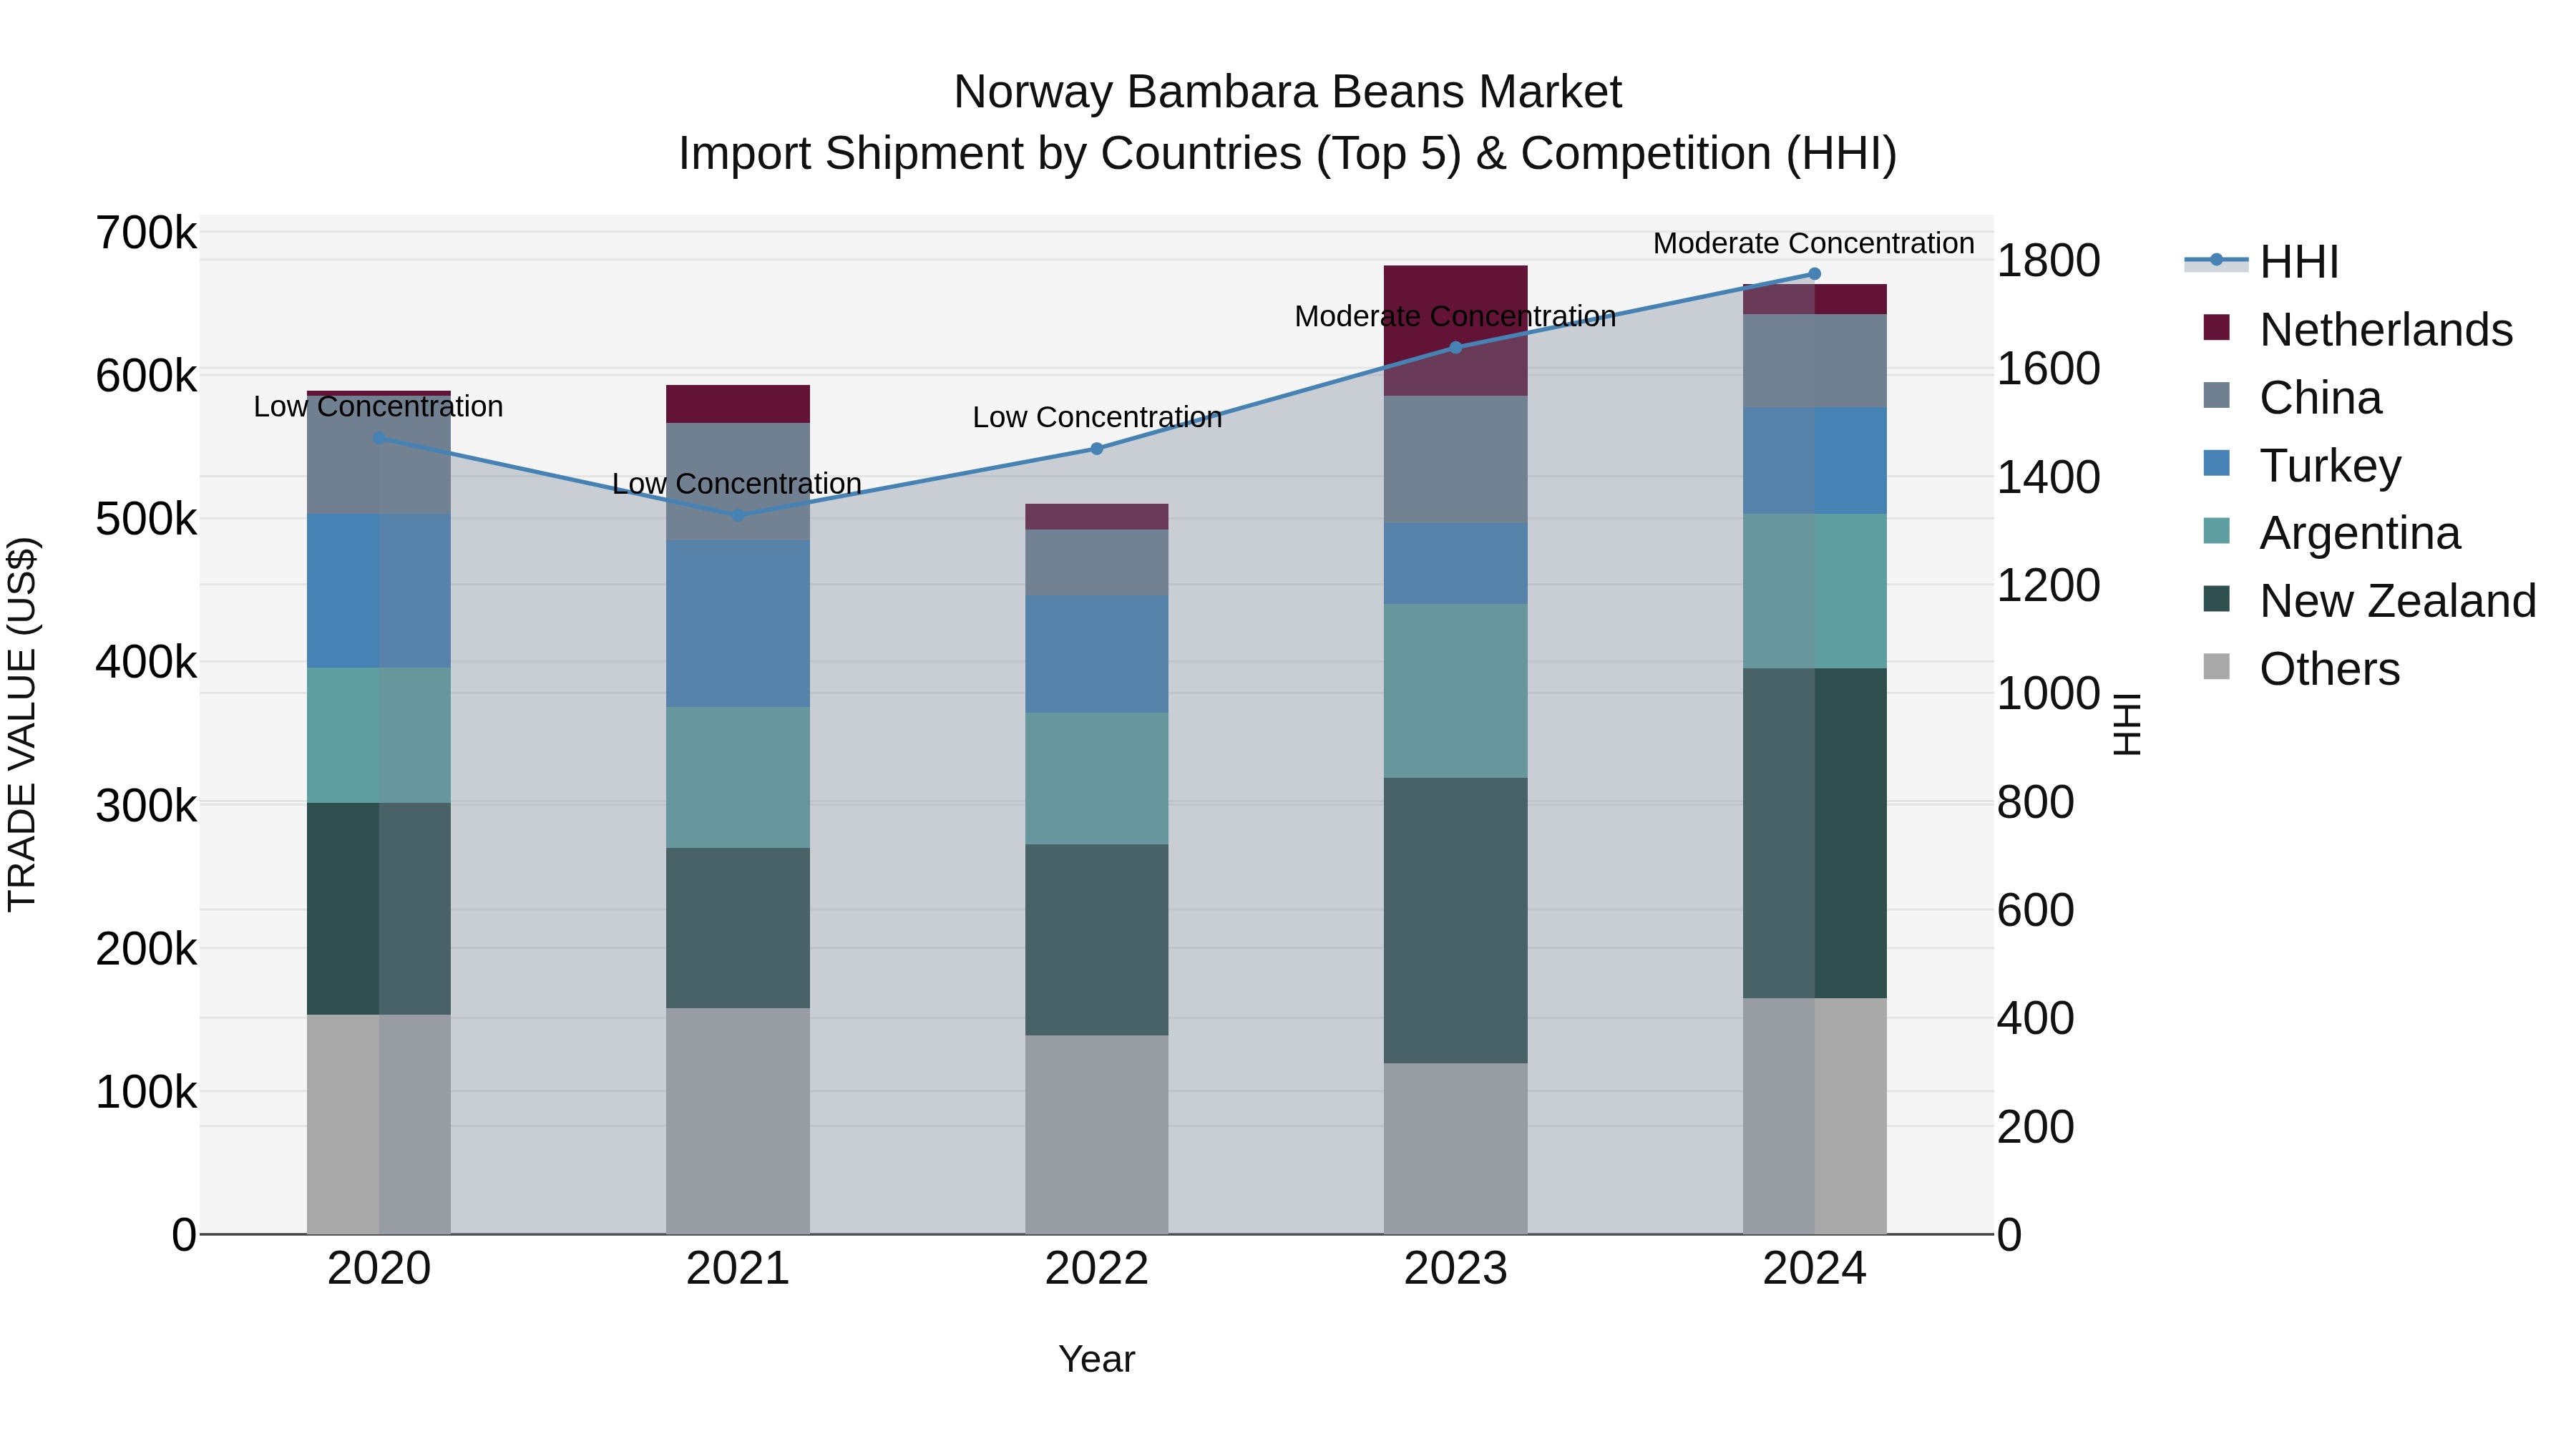Screen dimensions: 2576x1449
Task: Click the New Zealand segment of the 2023 bar
Action: coord(1456,920)
